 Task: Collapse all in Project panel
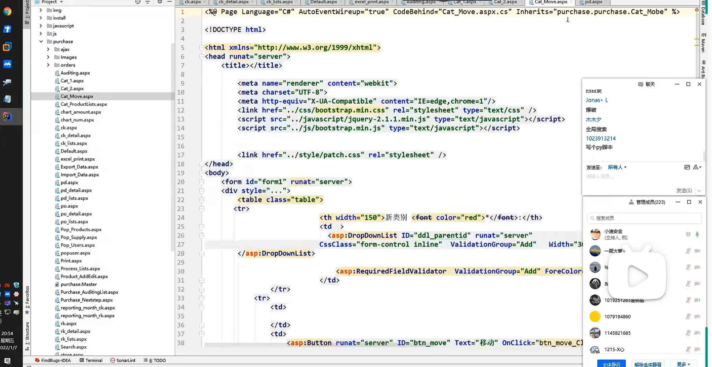tap(147, 2)
